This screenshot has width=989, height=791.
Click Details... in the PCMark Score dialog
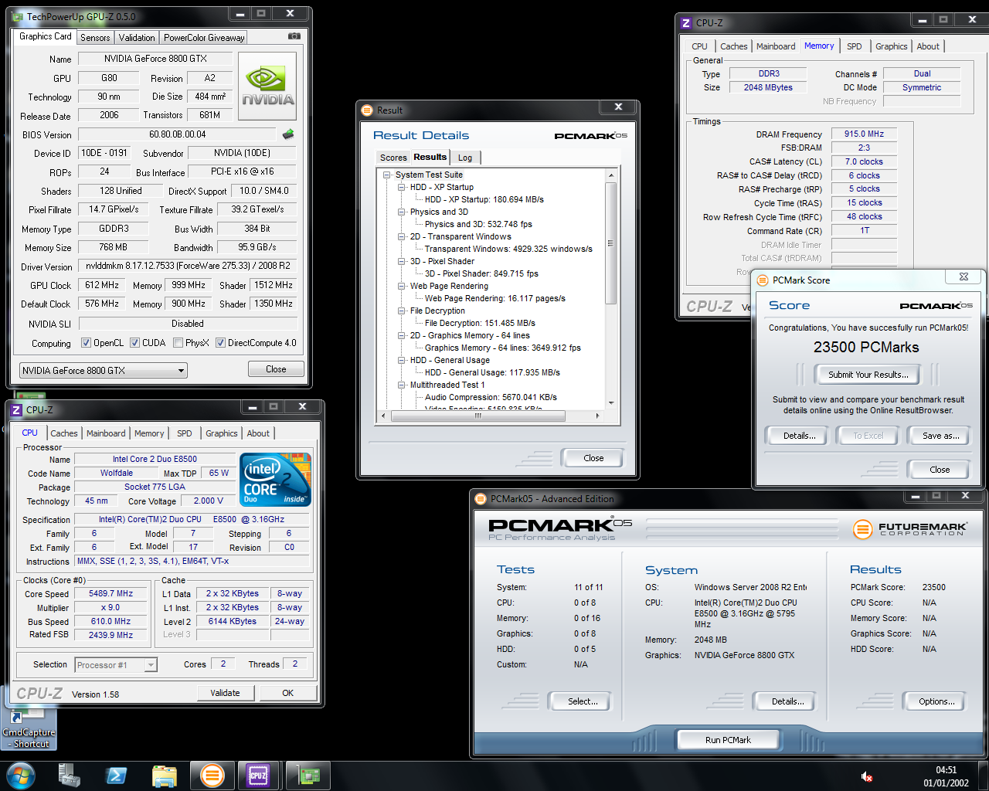point(799,436)
